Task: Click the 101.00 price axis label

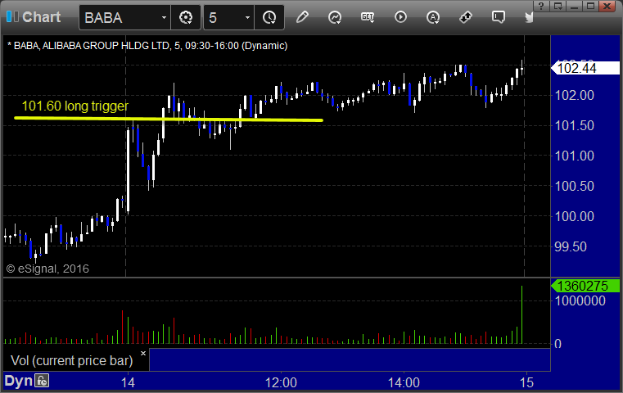Action: [574, 156]
